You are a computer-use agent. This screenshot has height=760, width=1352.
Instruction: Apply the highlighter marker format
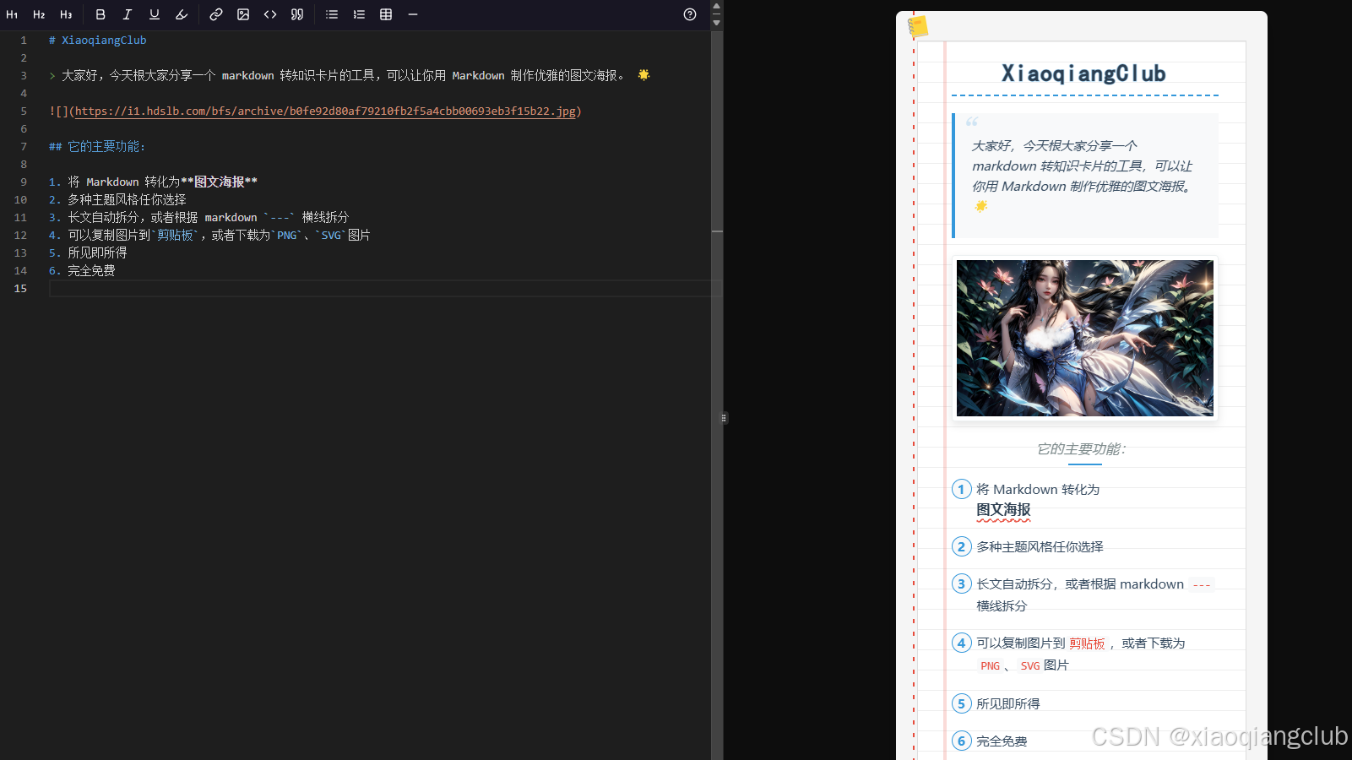(182, 14)
